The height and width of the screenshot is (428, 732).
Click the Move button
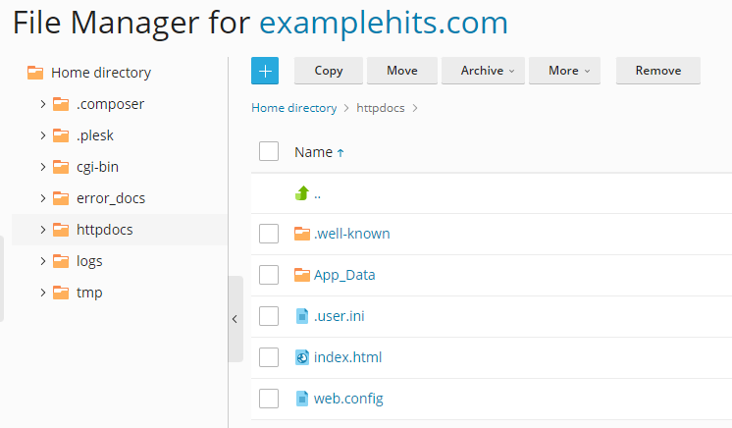coord(402,71)
